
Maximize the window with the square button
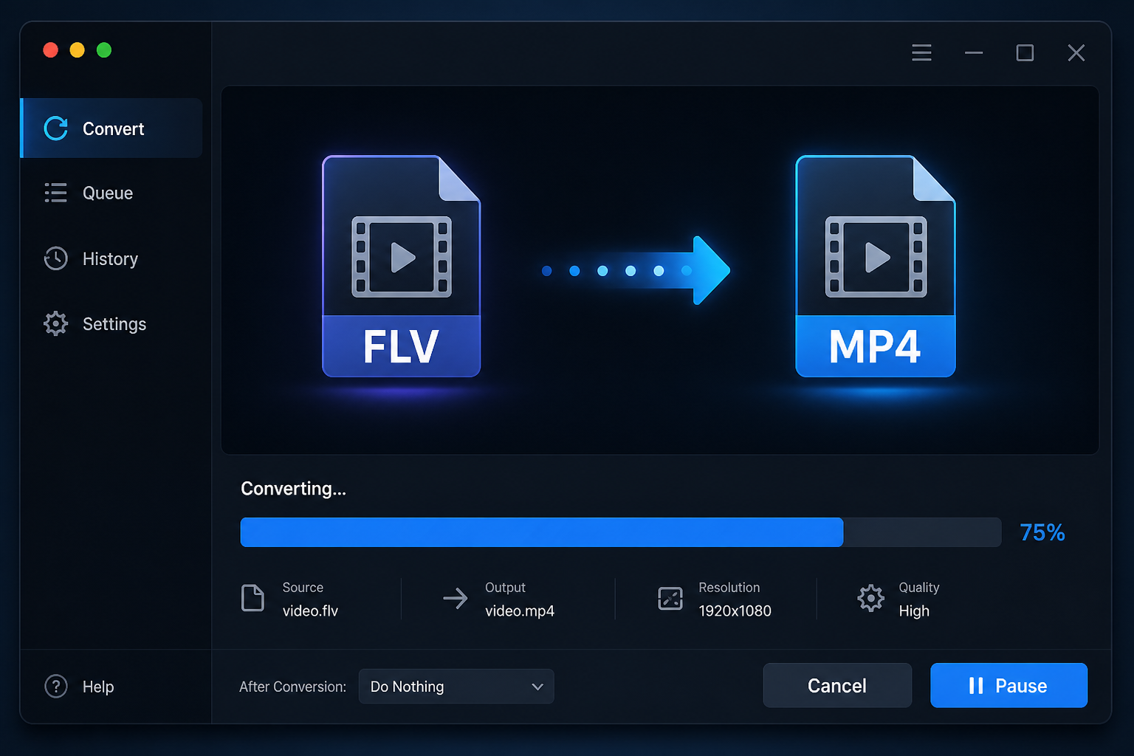click(x=1025, y=52)
